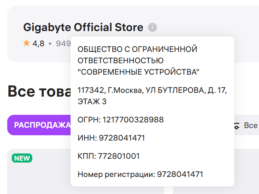Image resolution: width=259 pixels, height=194 pixels.
Task: Click the "Номер регистрации" line
Action: (140, 174)
